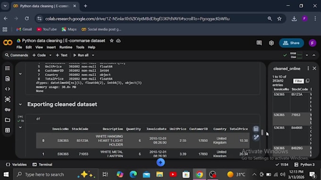The width and height of the screenshot is (321, 180).
Task: Collapse the Exporting cleaned dataset section
Action: point(20,104)
